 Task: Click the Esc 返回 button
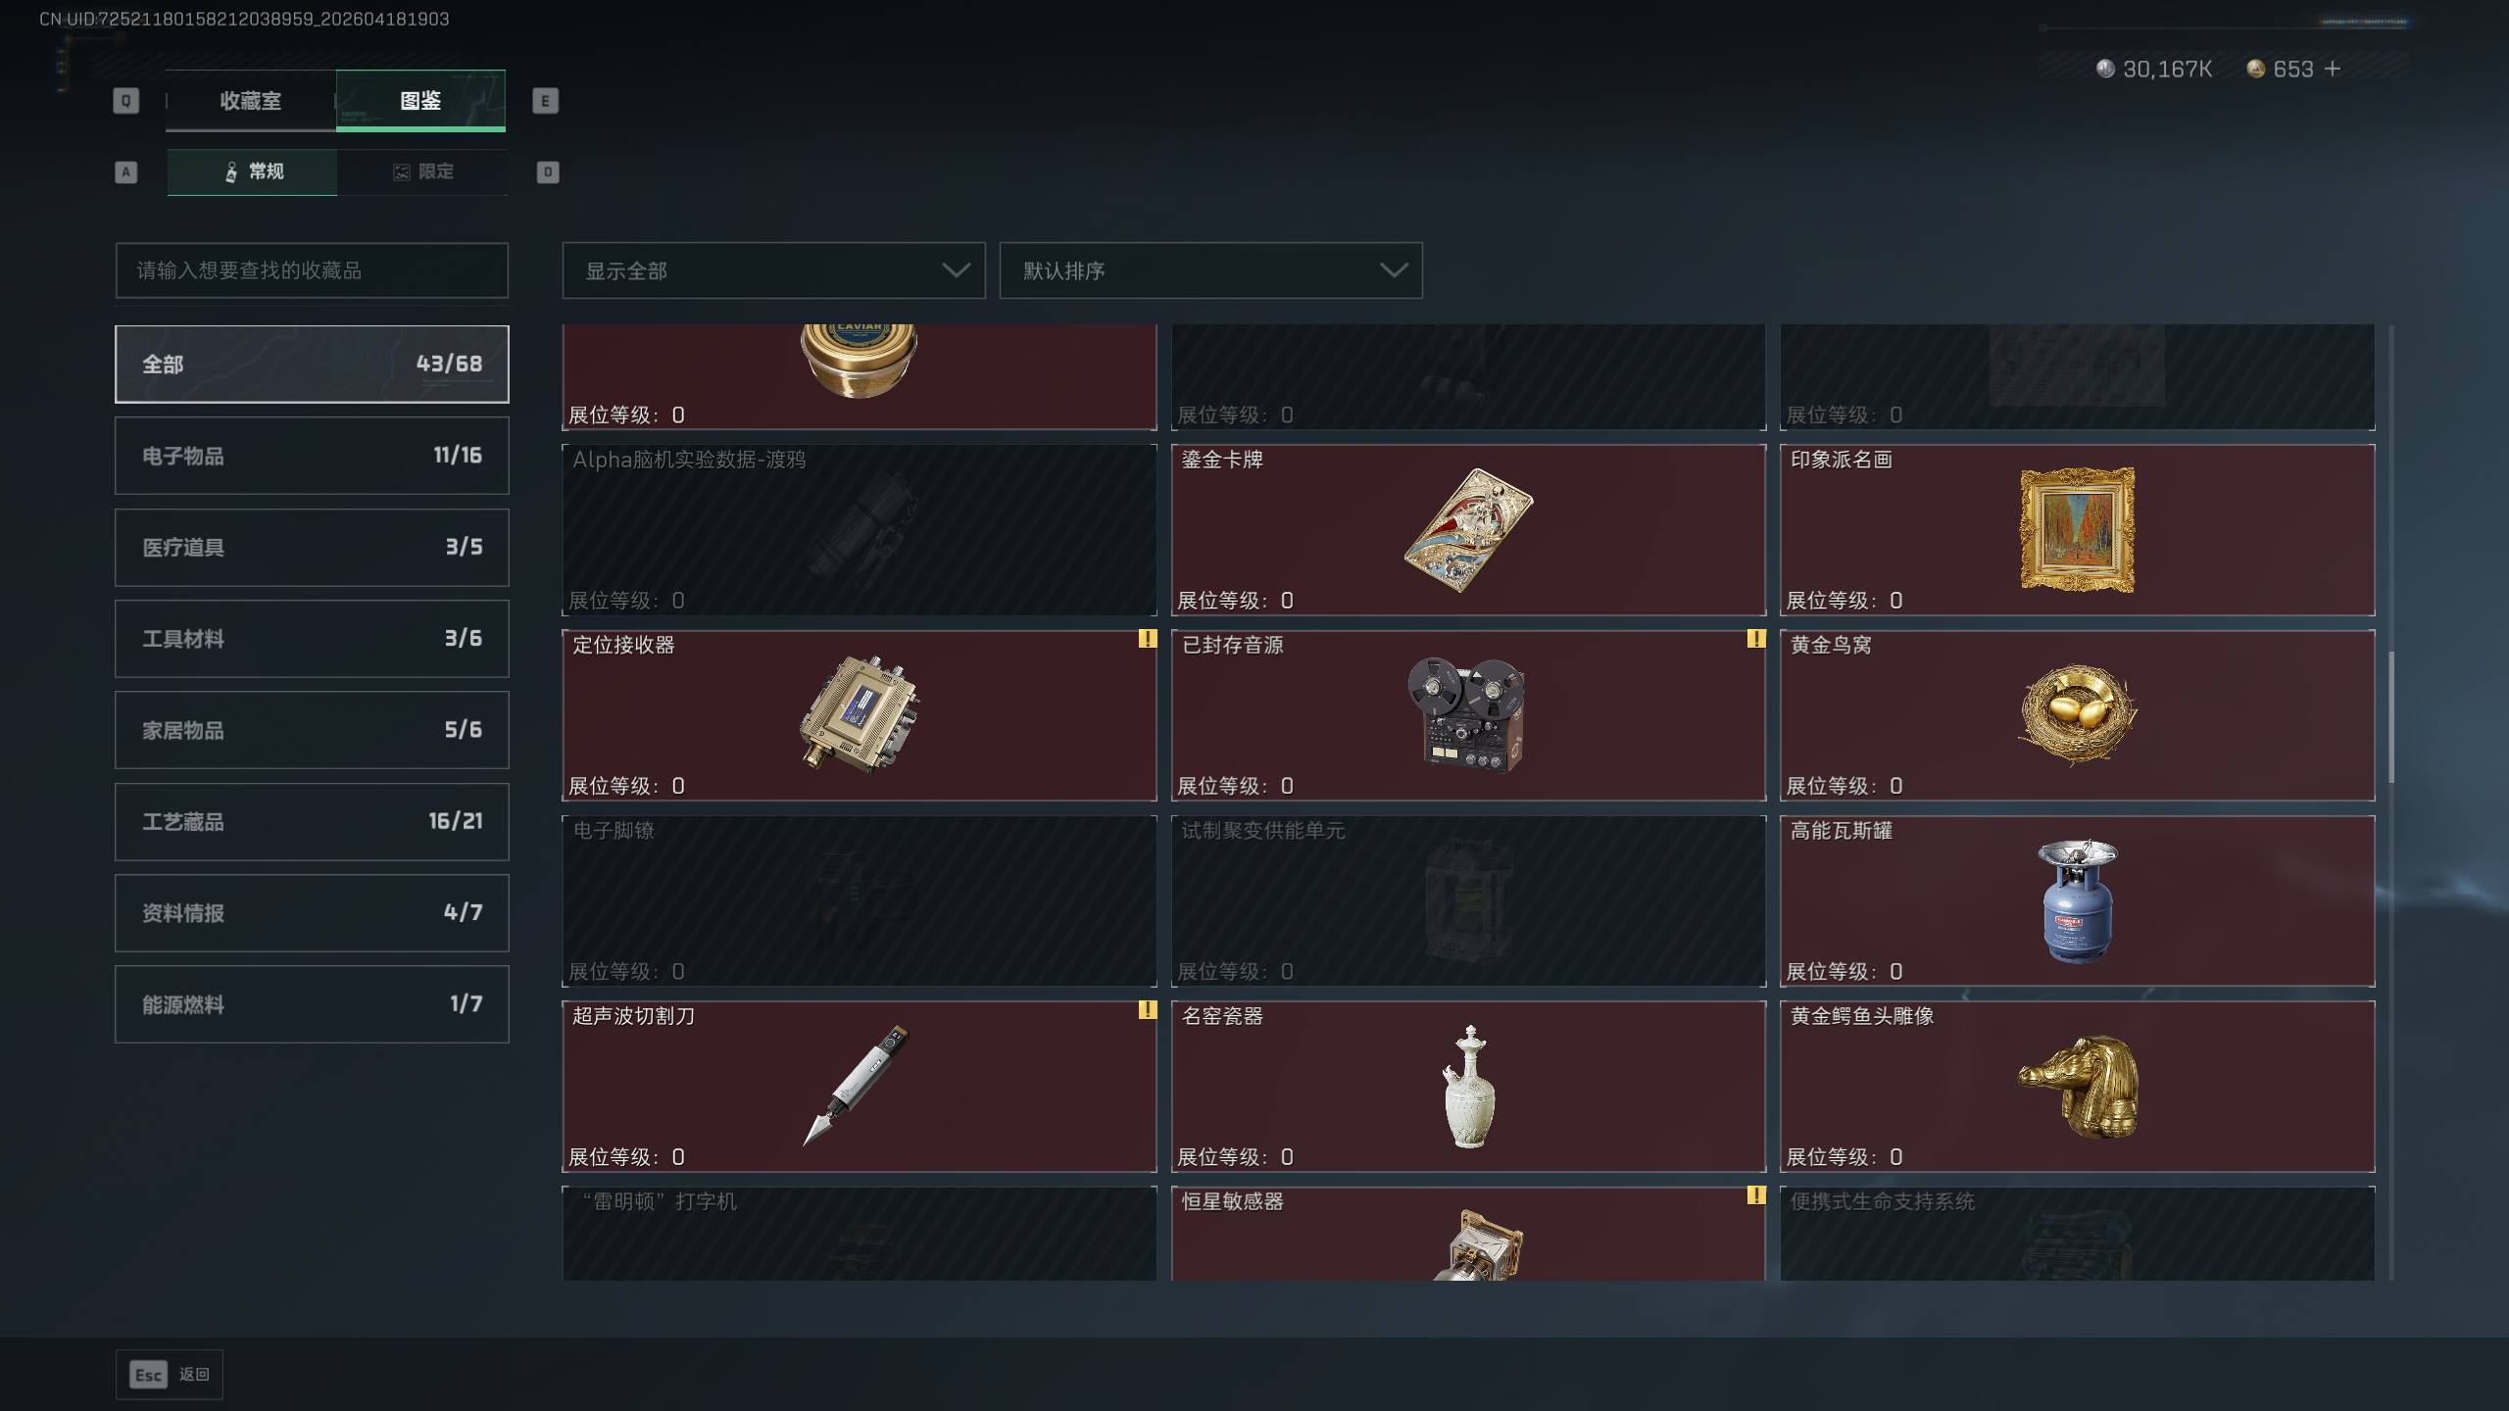click(170, 1375)
